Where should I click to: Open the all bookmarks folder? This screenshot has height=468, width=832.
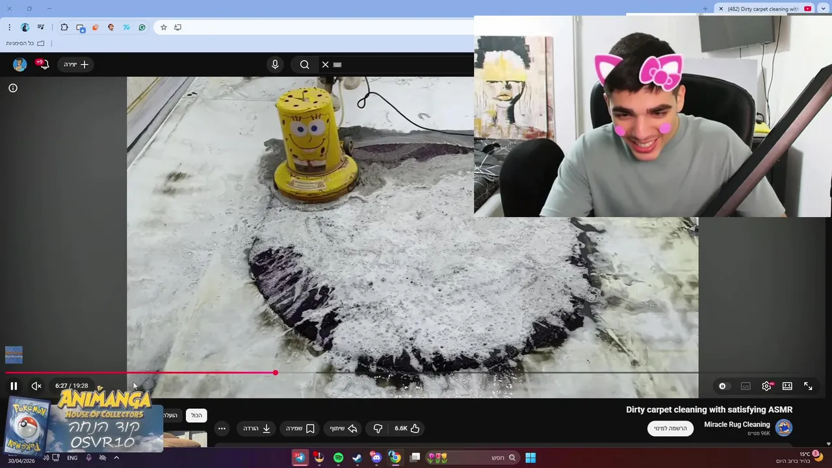tap(25, 44)
